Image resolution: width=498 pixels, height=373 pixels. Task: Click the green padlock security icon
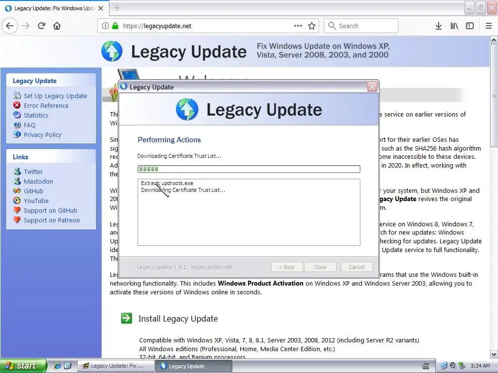115,26
